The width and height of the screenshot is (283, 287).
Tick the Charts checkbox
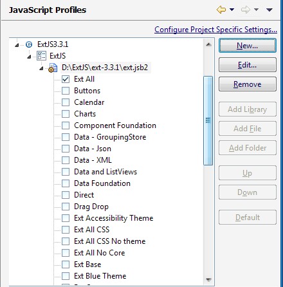pos(66,114)
